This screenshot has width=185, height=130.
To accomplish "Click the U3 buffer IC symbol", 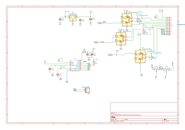I will point(121,38).
